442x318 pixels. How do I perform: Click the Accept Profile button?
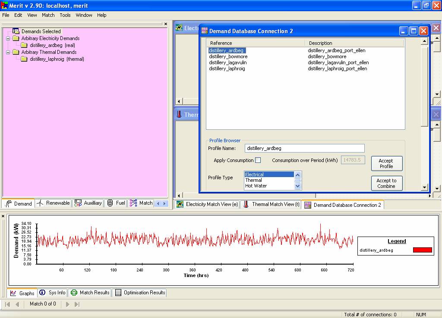click(386, 164)
